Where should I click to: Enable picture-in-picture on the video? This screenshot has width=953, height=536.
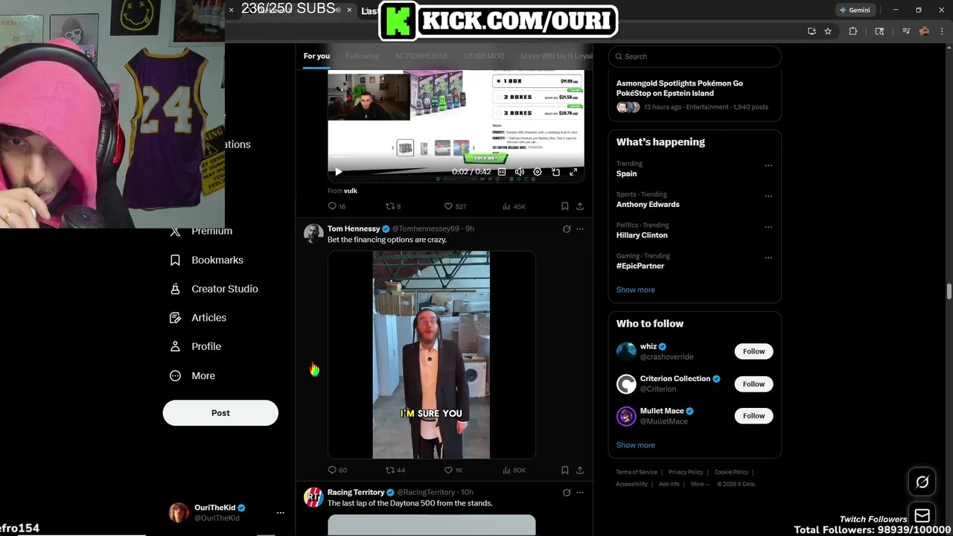point(555,172)
